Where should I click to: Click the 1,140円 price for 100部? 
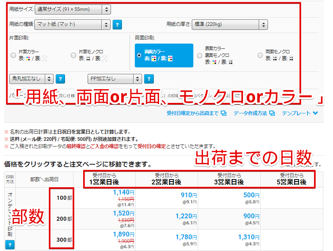(121, 193)
